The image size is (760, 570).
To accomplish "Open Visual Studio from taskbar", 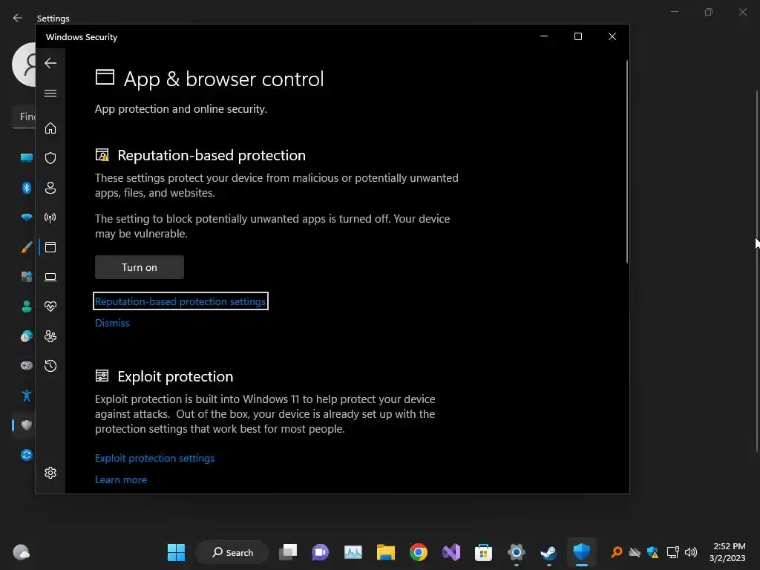I will (451, 552).
